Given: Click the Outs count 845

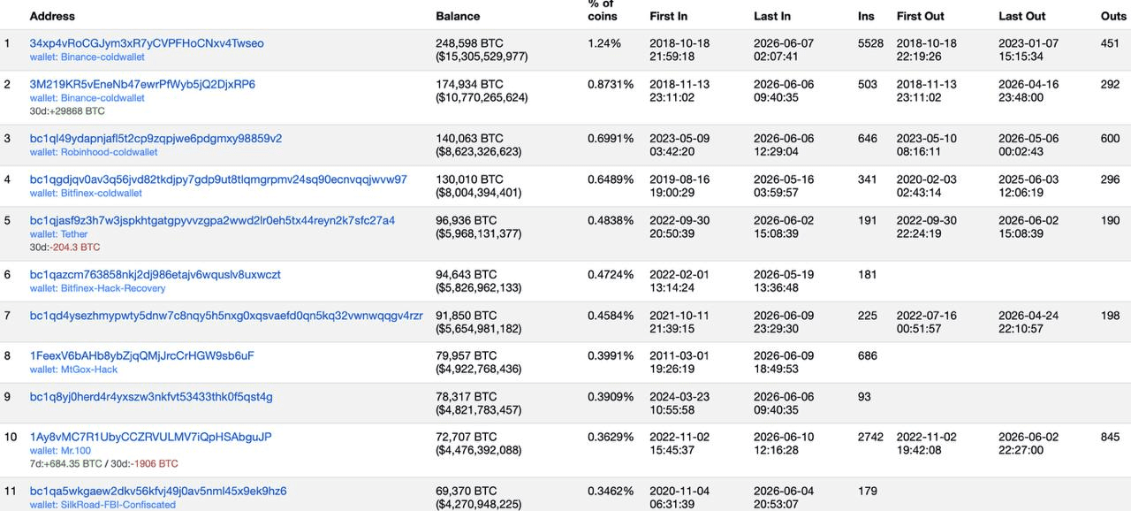Looking at the screenshot, I should coord(1111,437).
